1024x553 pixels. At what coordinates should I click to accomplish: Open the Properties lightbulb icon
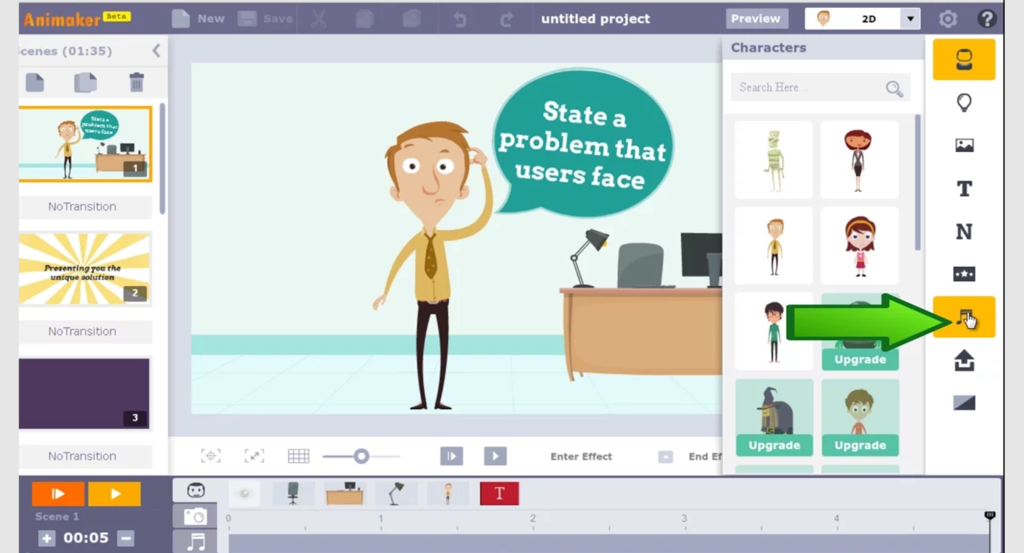click(x=964, y=103)
